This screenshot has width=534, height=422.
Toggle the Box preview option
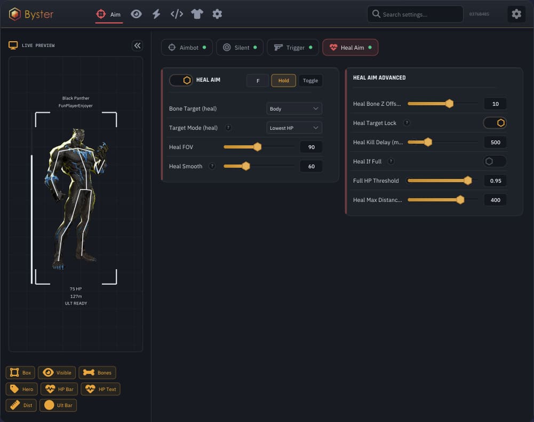click(20, 372)
